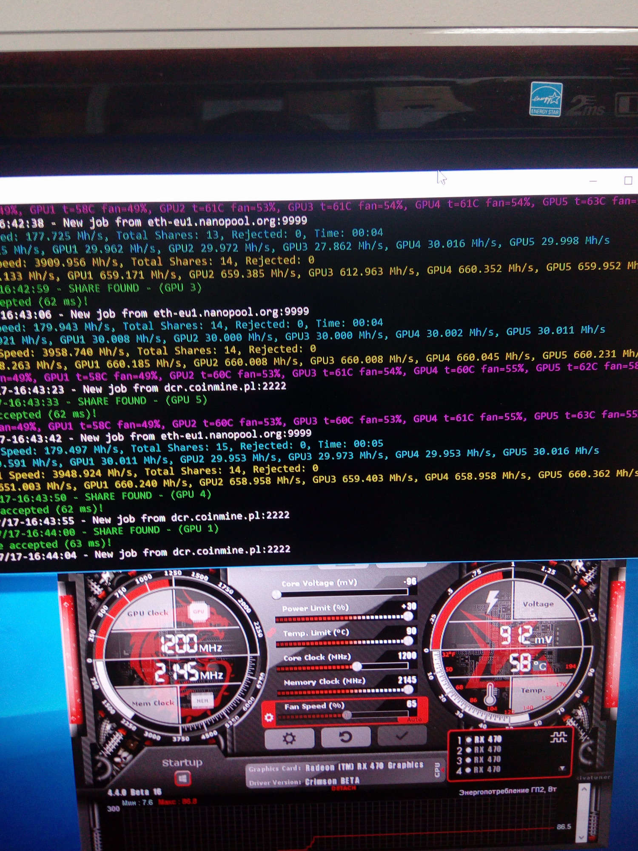
Task: Select GPU 4 RX 470 in the list
Action: click(479, 770)
